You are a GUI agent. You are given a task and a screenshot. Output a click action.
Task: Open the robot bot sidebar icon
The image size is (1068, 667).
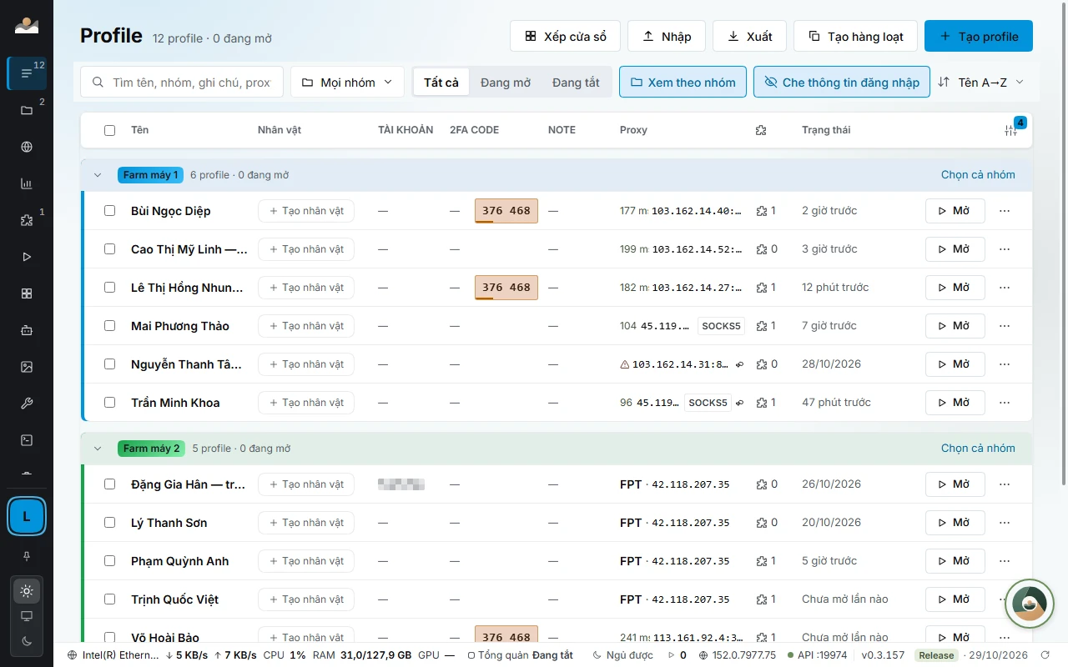point(27,330)
